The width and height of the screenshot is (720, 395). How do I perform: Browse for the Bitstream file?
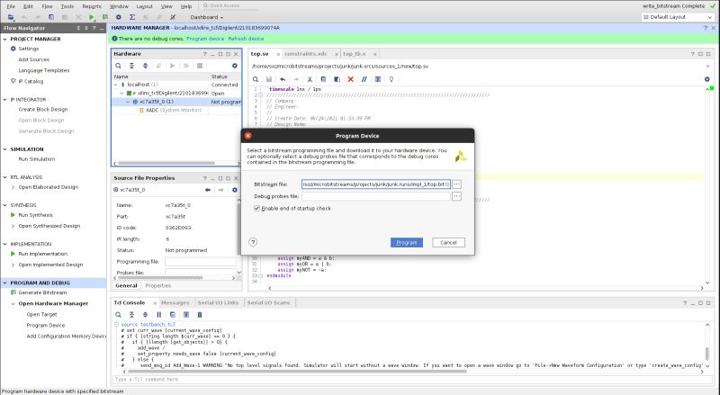coord(456,184)
